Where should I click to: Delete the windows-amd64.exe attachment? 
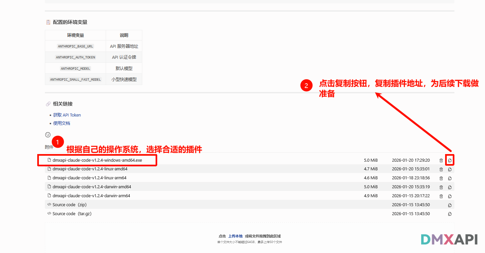coord(441,160)
